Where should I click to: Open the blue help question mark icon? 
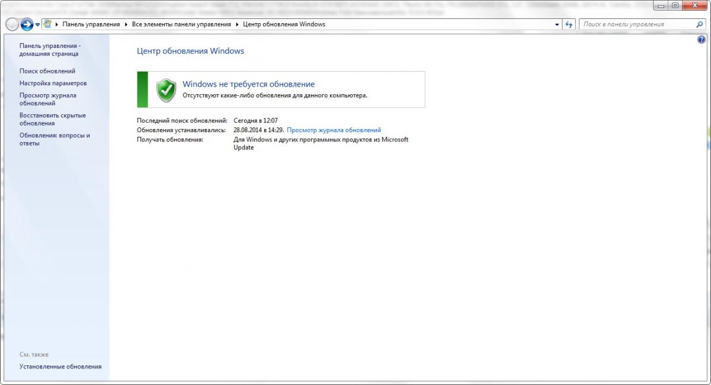(702, 39)
